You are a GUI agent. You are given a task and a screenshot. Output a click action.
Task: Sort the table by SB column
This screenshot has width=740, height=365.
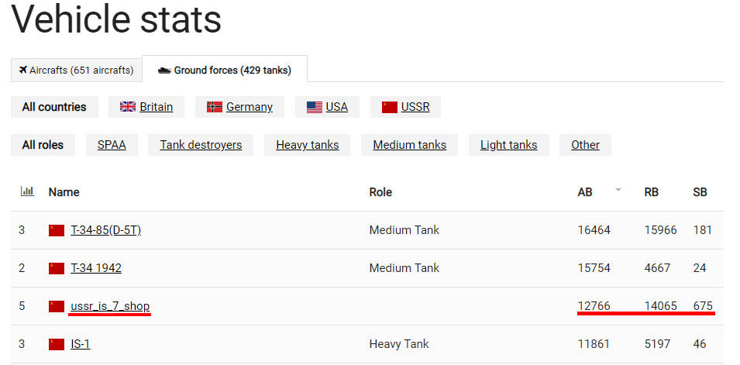(700, 192)
